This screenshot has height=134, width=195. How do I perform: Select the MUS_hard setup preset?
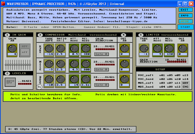coord(146,87)
